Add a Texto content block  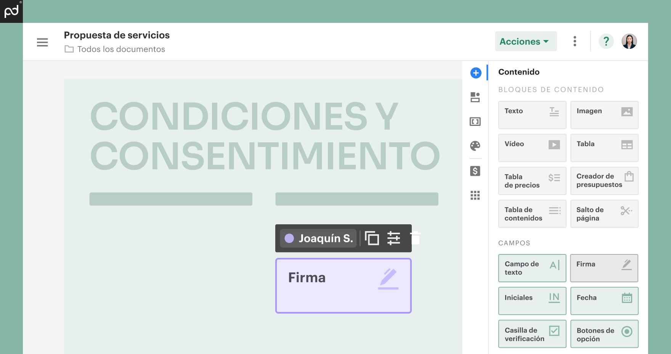point(532,115)
